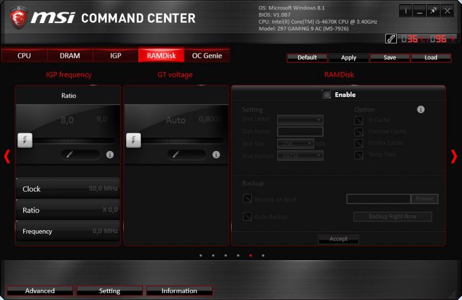Open the RAMDisk Option info icon
The width and height of the screenshot is (462, 300).
pos(421,109)
